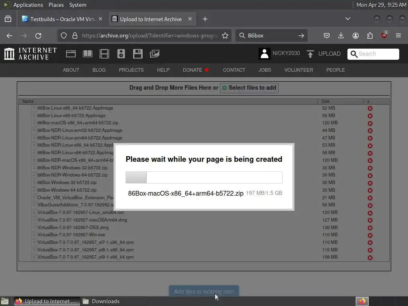Image resolution: width=408 pixels, height=306 pixels.
Task: Click the NICKY2030 username link
Action: 286,53
